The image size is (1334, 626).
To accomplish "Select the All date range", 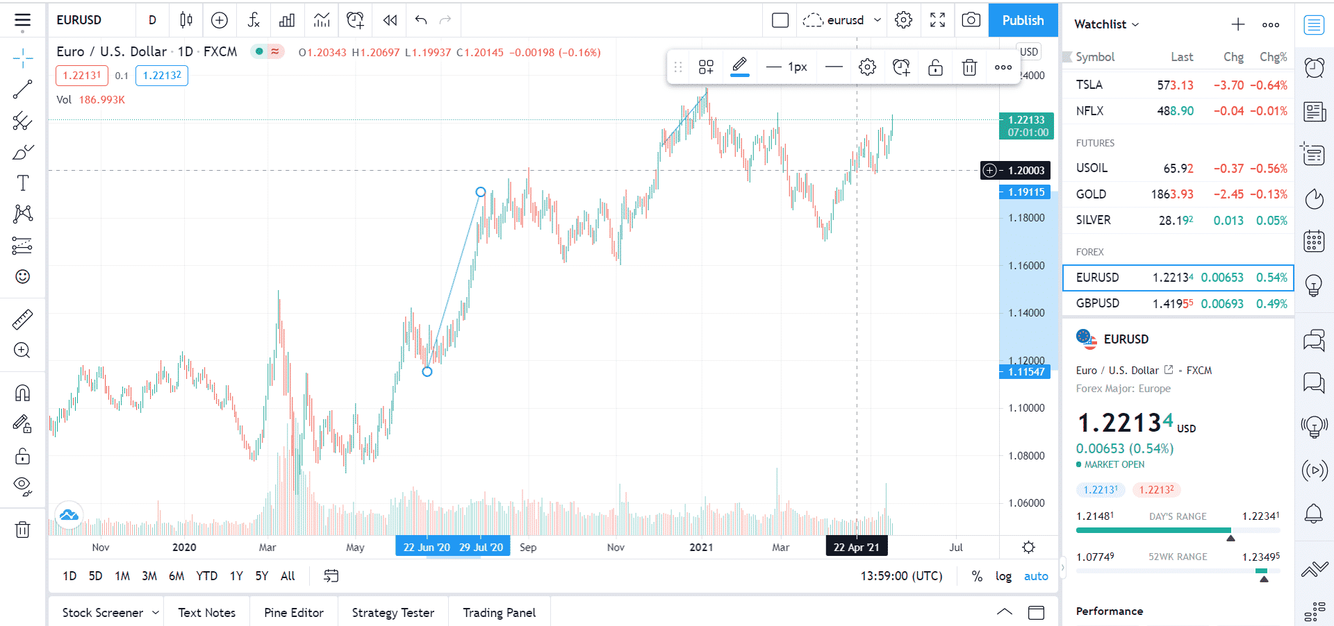I will click(288, 576).
